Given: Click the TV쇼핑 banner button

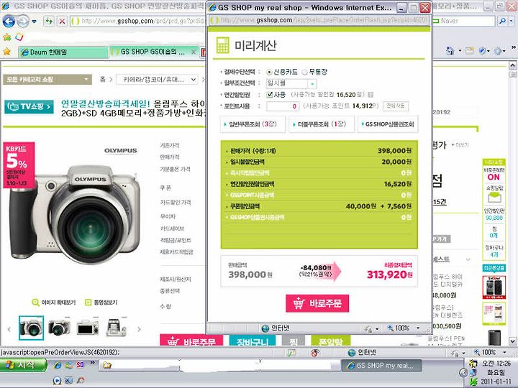Looking at the screenshot, I should pos(29,106).
